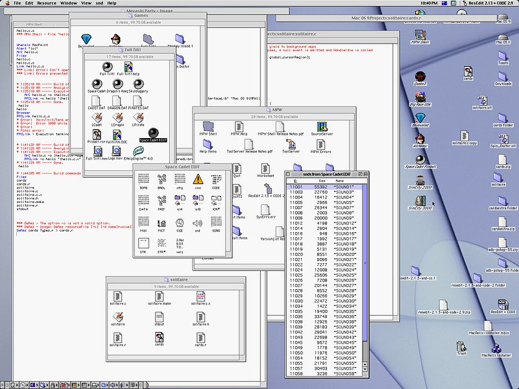This screenshot has width=519, height=389.
Task: Click the menu bar clock showing 10:40 PM
Action: pos(429,3)
